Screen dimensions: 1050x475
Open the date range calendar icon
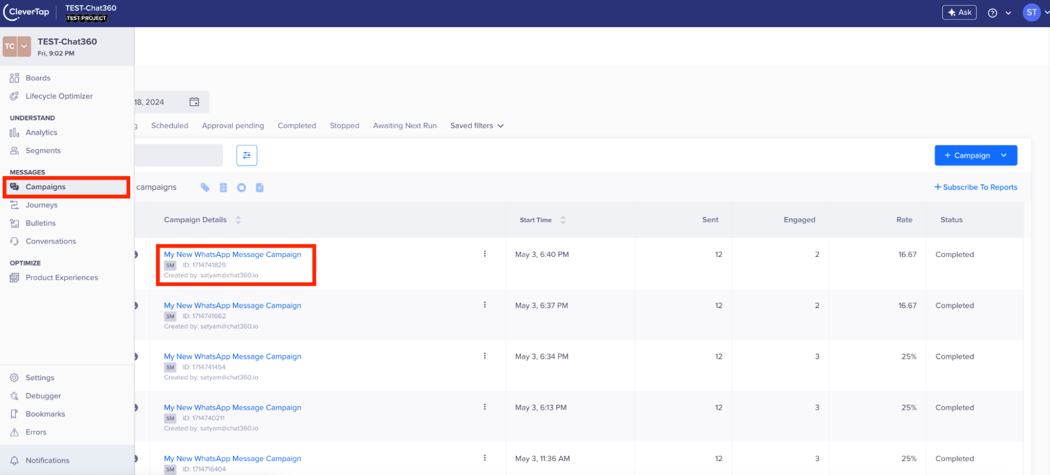click(x=194, y=102)
